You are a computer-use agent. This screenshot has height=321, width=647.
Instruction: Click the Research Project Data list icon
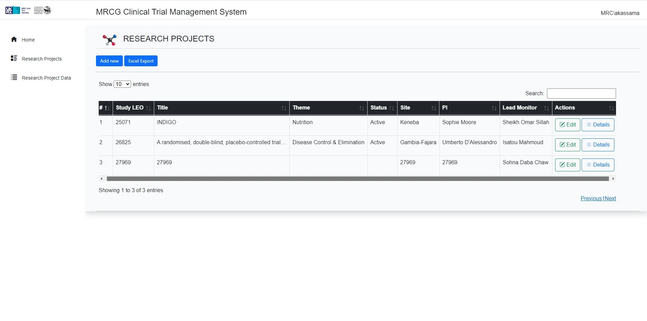point(14,78)
